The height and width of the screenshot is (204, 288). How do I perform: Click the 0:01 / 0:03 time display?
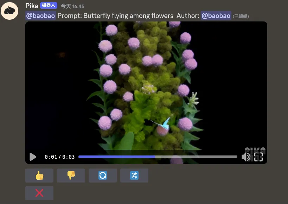point(60,157)
